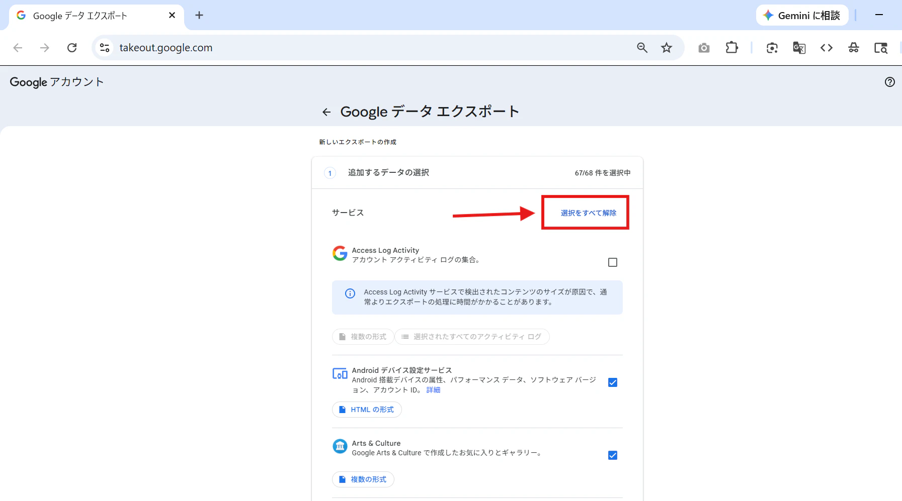
Task: Click disabled 複数の形式 button under Access Log Activity
Action: [363, 337]
